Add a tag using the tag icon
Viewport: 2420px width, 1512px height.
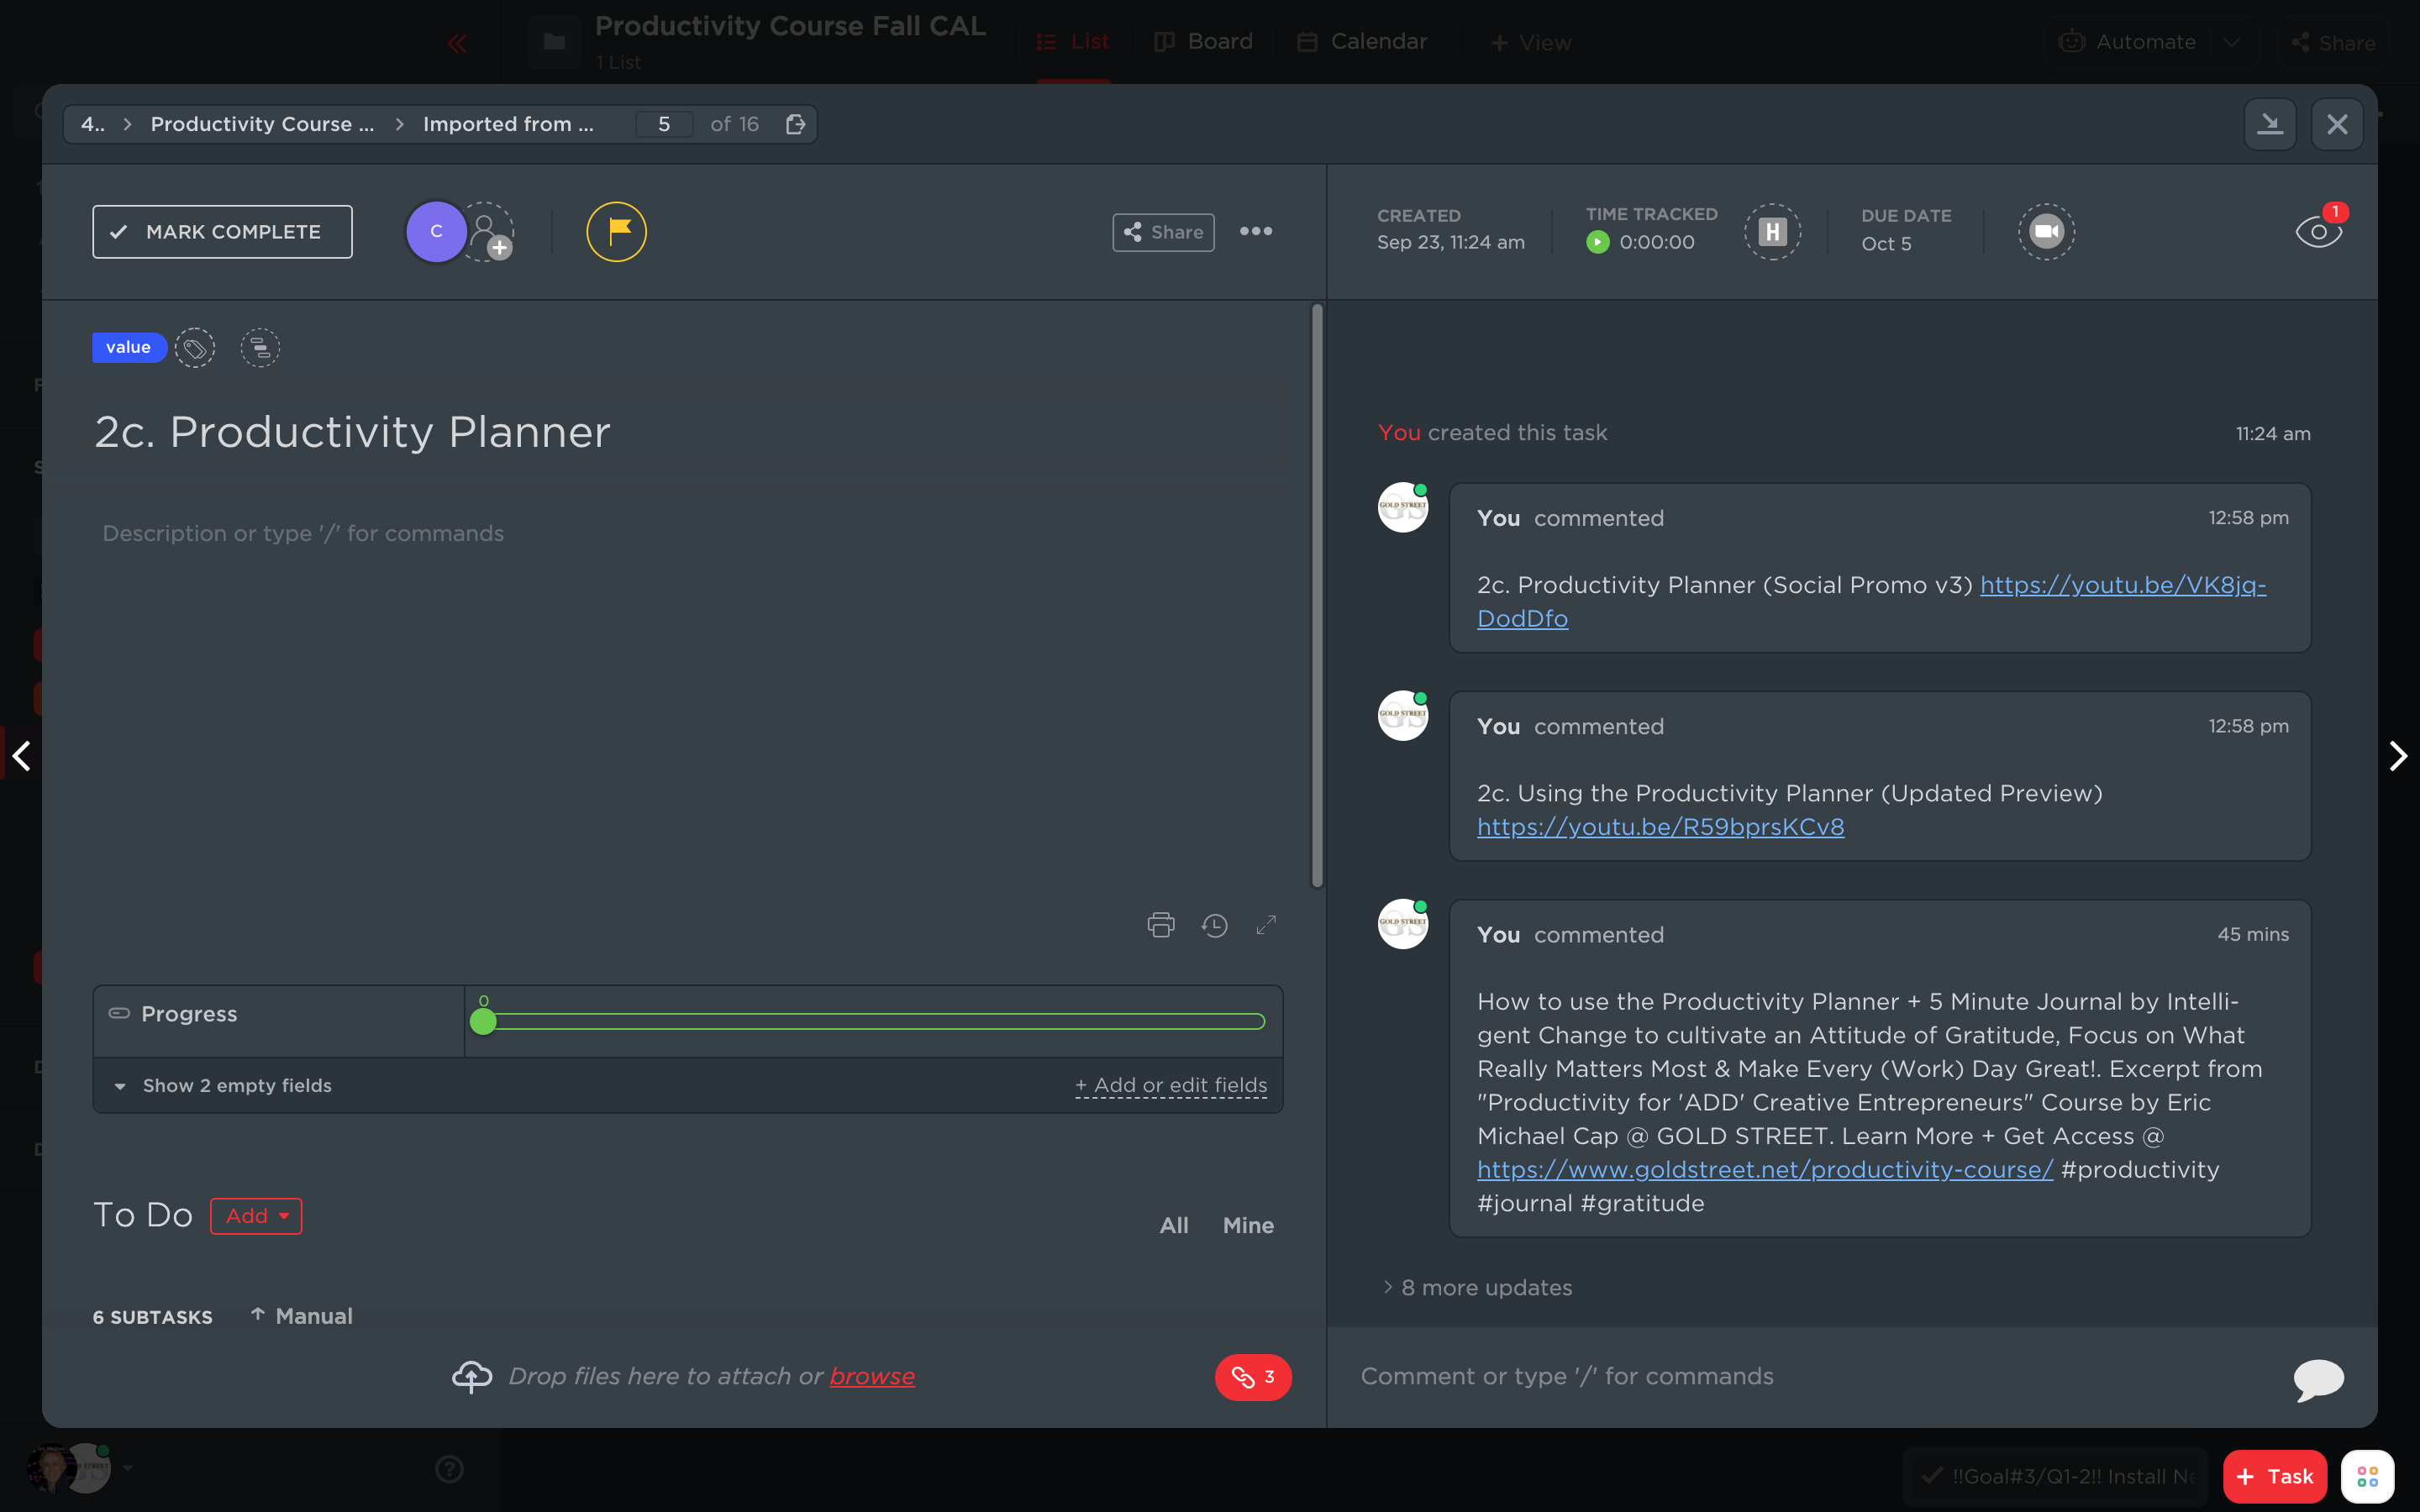click(x=195, y=348)
